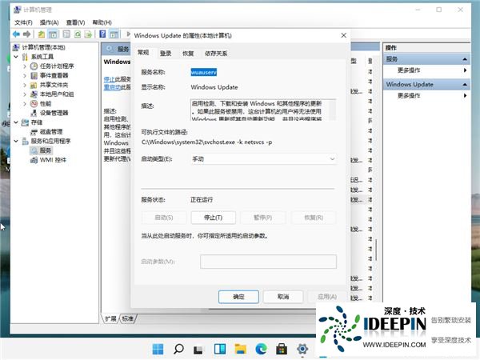Click the 重启动 service link
The height and width of the screenshot is (360, 480).
pos(112,87)
